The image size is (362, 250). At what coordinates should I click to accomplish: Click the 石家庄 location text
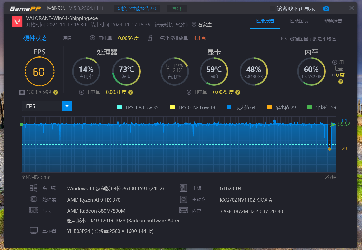pyautogui.click(x=205, y=25)
